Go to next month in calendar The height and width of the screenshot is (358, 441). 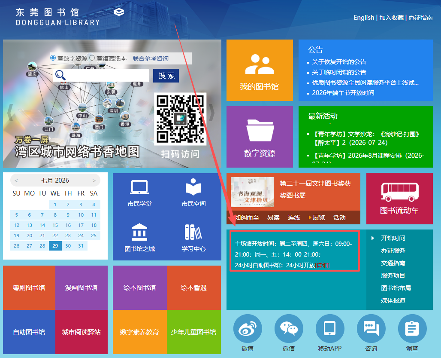point(94,181)
